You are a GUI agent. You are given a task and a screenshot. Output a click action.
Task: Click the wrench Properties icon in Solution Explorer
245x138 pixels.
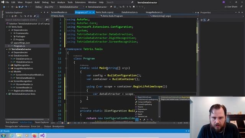coord(34,16)
